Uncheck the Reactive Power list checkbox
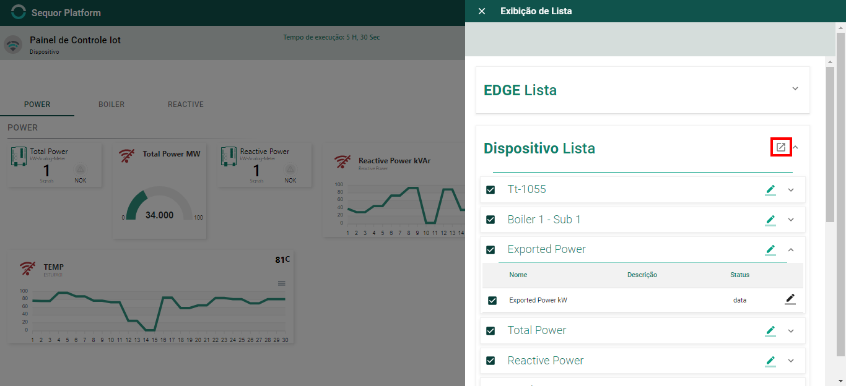This screenshot has width=846, height=386. pyautogui.click(x=491, y=361)
